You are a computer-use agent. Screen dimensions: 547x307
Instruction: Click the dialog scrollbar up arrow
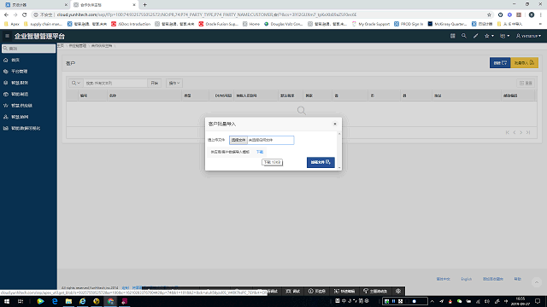(x=339, y=134)
